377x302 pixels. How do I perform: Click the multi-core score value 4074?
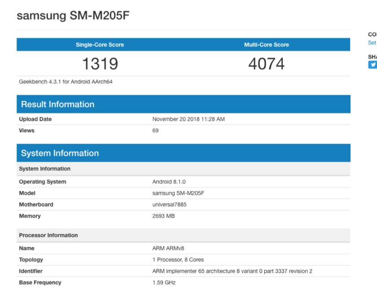click(x=266, y=64)
